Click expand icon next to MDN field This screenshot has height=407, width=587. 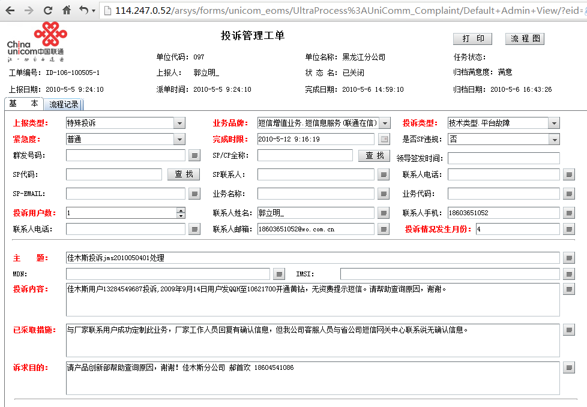[x=279, y=274]
